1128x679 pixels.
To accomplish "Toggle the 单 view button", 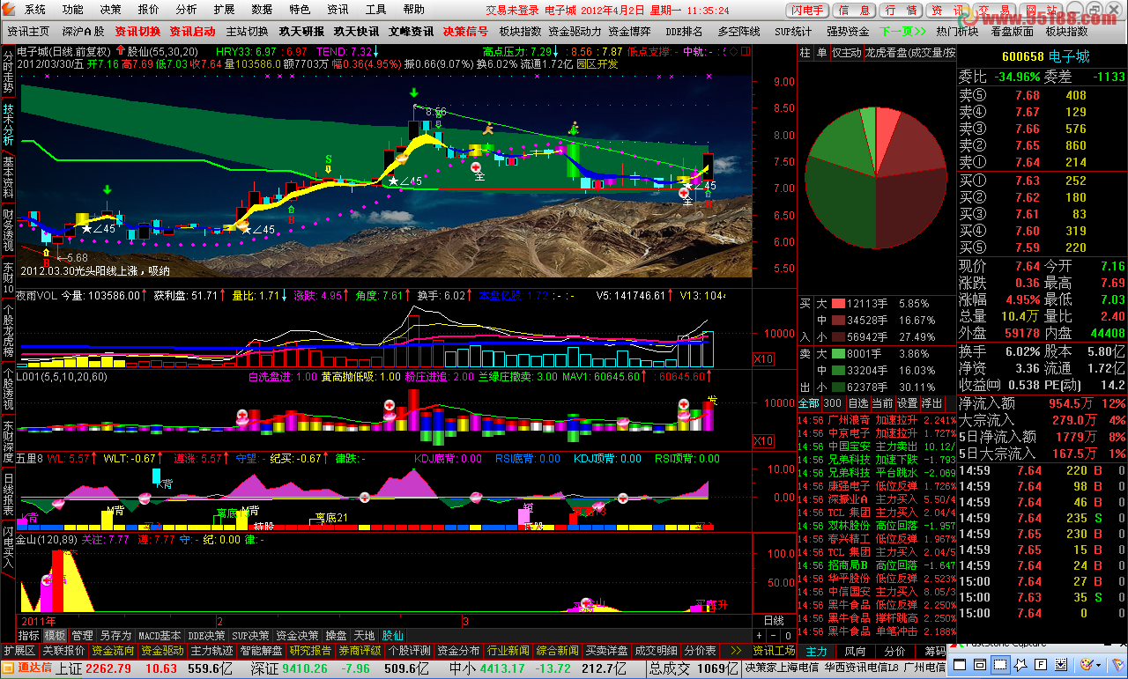I will point(821,53).
